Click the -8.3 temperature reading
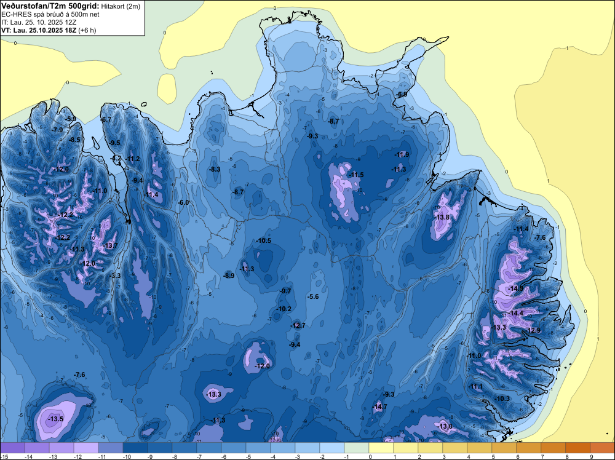 215,169
